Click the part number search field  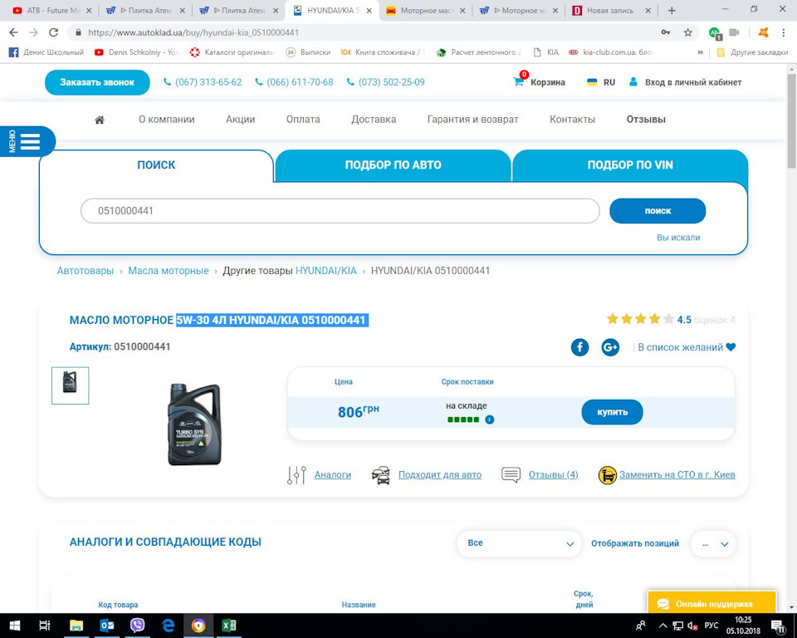click(340, 211)
